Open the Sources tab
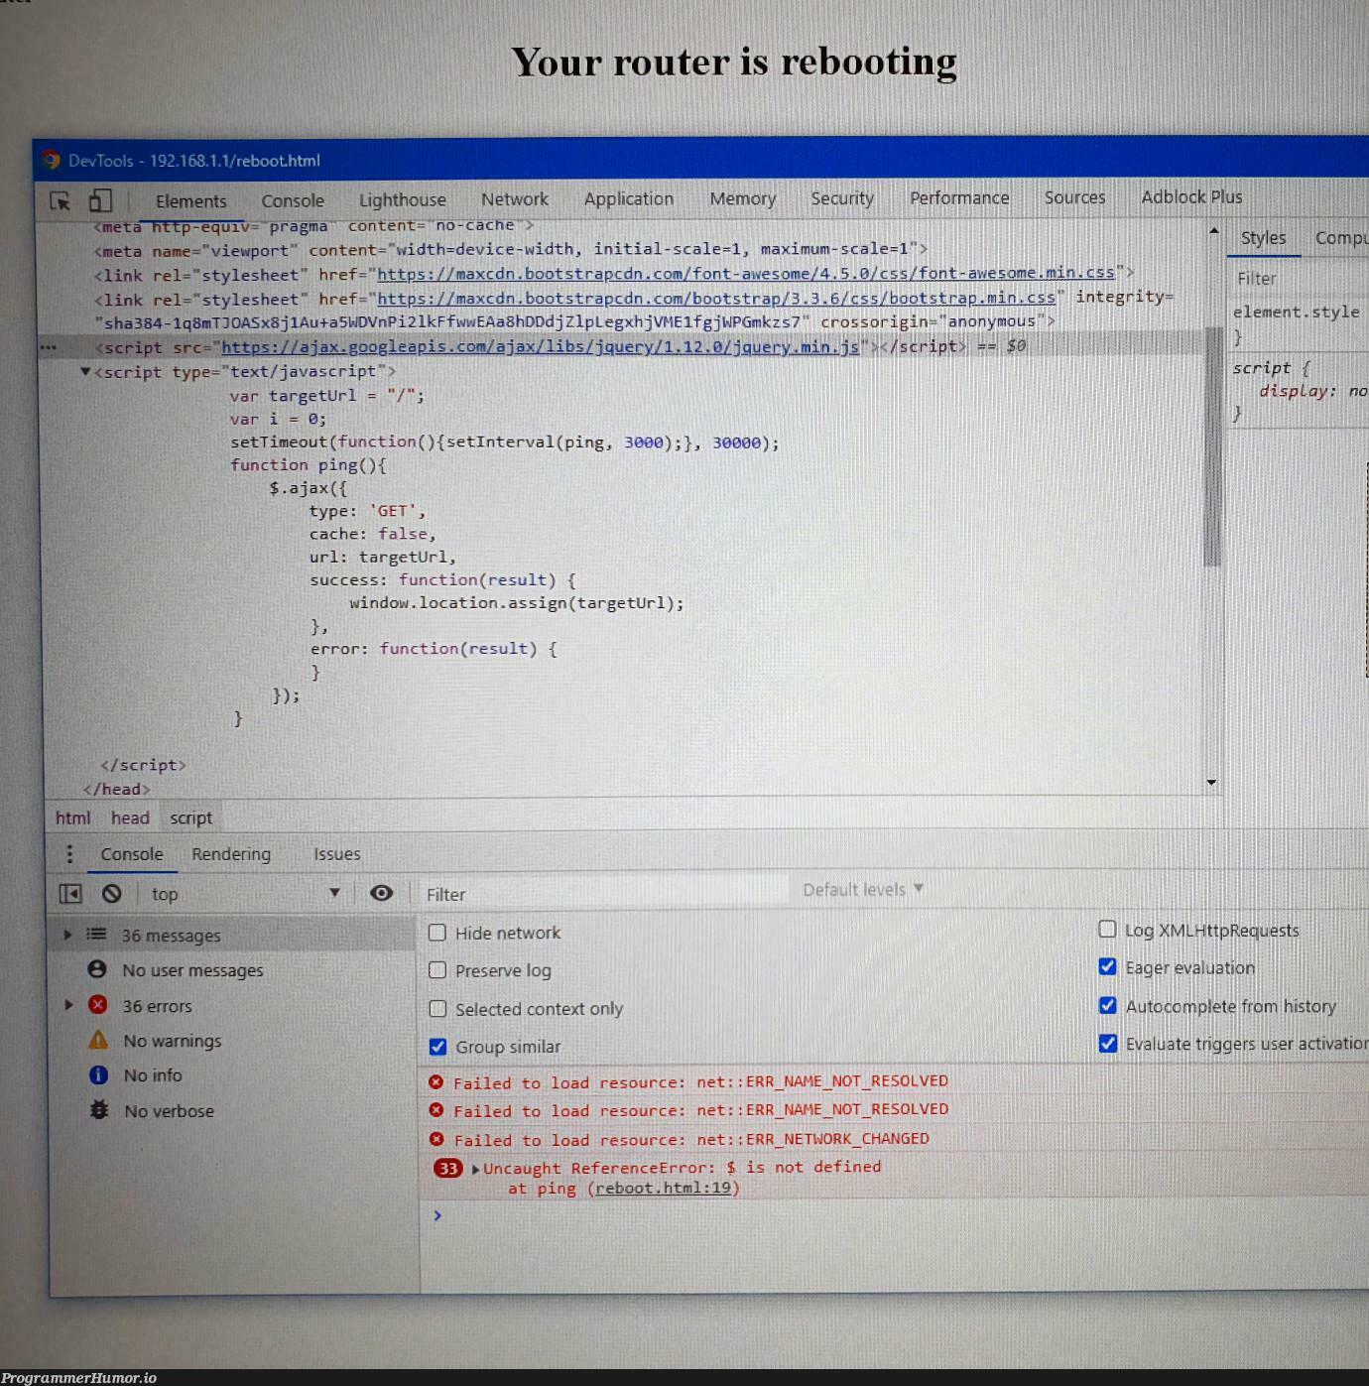 [x=1074, y=197]
